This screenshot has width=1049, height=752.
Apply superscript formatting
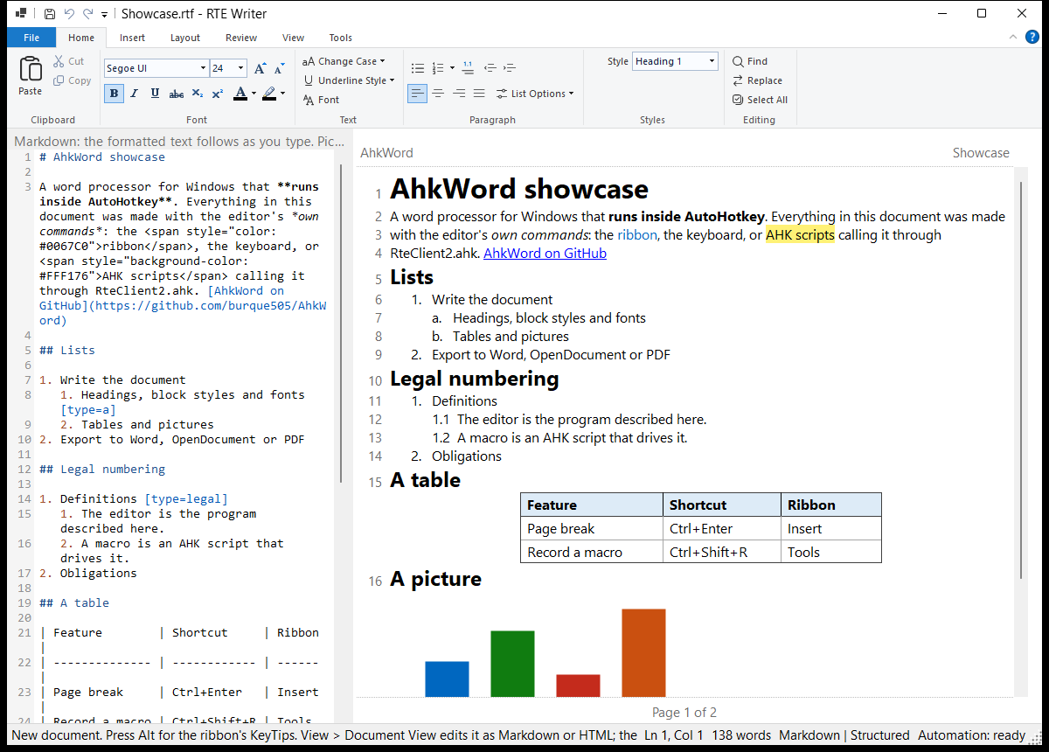(x=218, y=94)
